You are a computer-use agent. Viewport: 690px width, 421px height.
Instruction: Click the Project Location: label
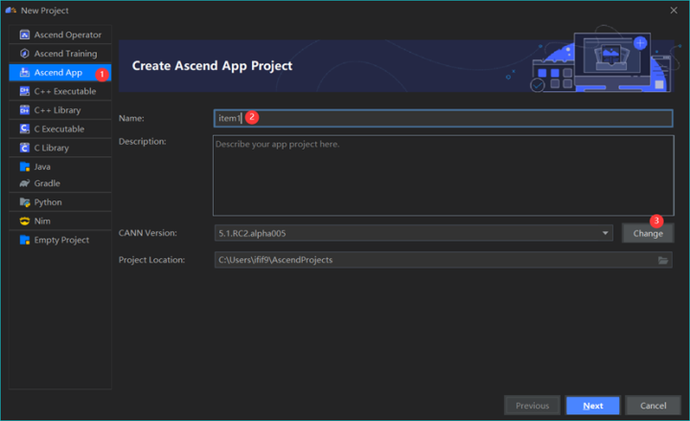[x=151, y=260]
